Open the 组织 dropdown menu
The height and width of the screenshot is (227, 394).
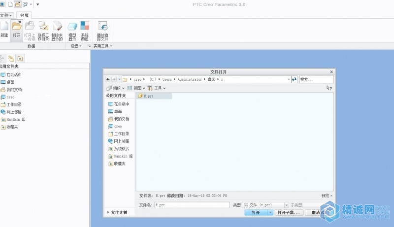pos(116,88)
